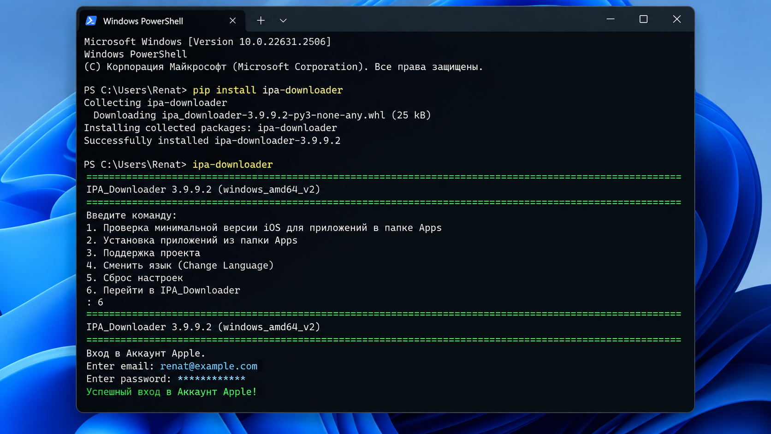The width and height of the screenshot is (771, 434).
Task: Click 'Enter password:' label
Action: tap(129, 379)
